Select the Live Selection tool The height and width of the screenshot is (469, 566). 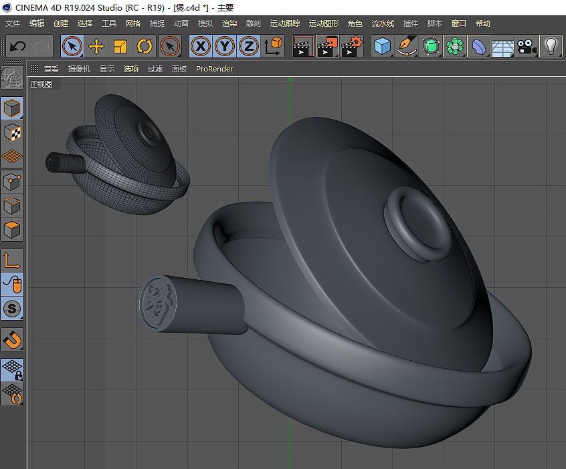pos(72,46)
